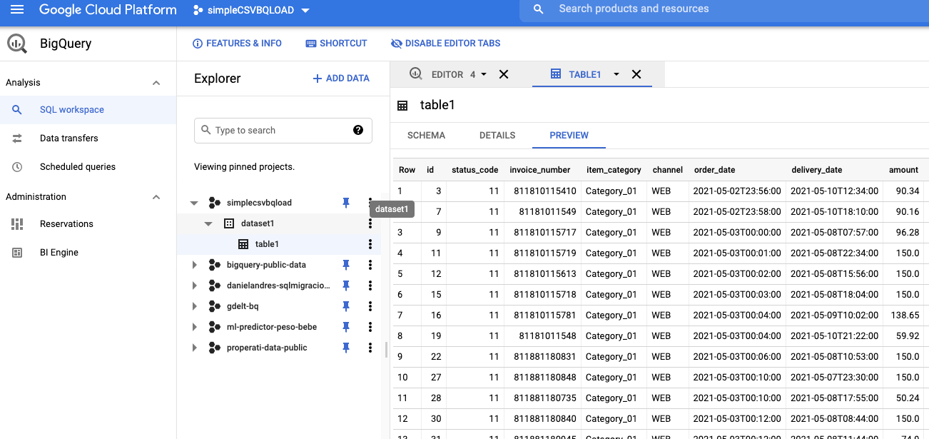Unpin the ml-predictor-peso-bebe project

tap(346, 327)
